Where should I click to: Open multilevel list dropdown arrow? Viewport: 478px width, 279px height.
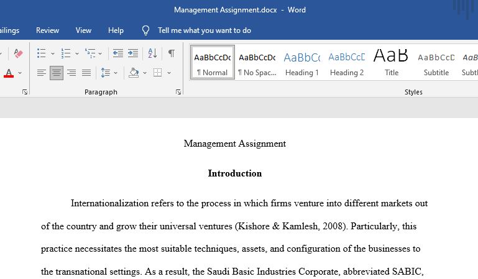[100, 53]
